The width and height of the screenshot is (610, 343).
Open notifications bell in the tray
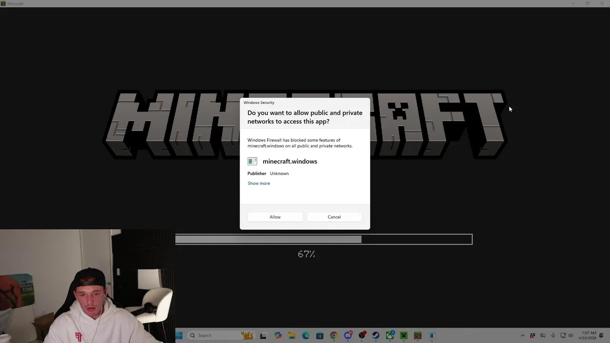click(x=601, y=335)
